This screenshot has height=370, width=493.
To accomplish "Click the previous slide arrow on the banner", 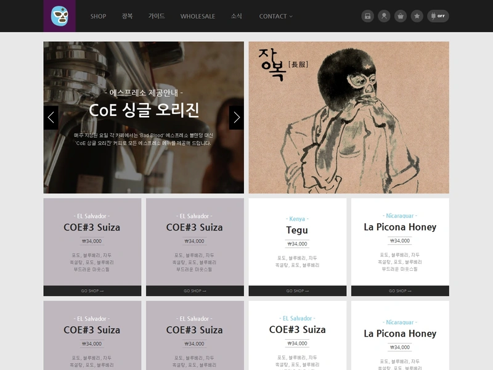I will (x=50, y=117).
